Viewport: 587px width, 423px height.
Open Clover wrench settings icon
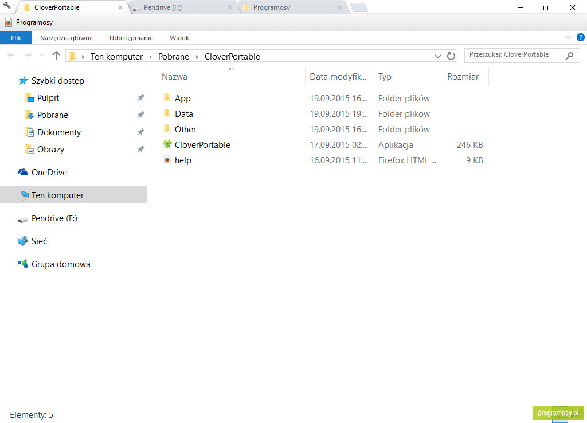[x=6, y=5]
